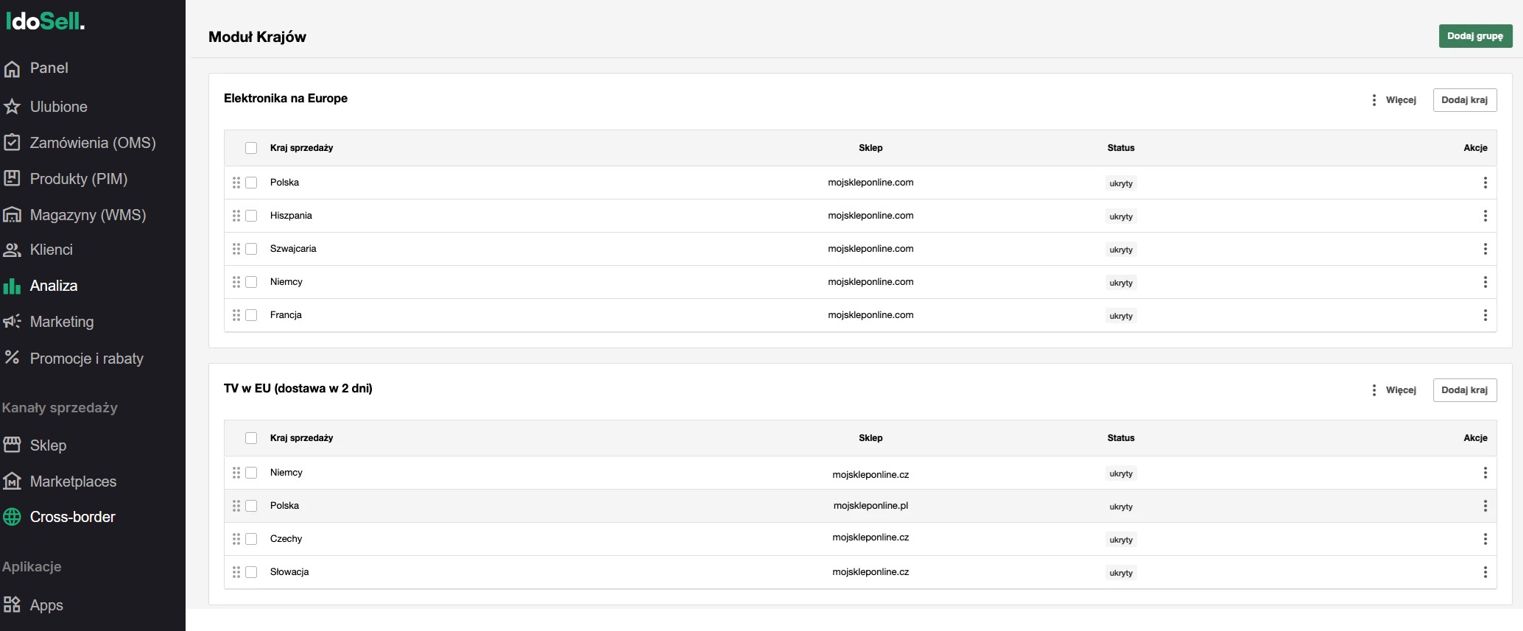Click the Klienci people icon
Image resolution: width=1523 pixels, height=631 pixels.
pos(12,250)
